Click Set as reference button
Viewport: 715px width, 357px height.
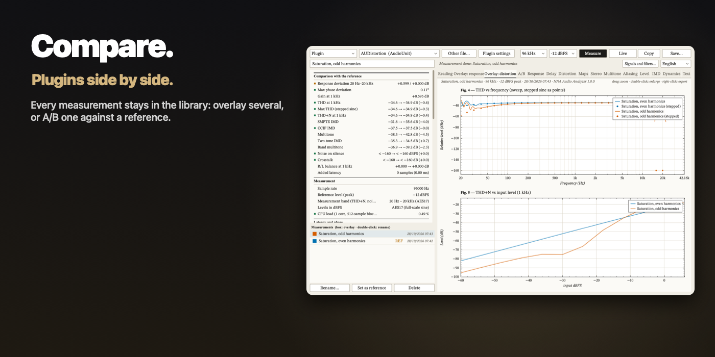click(x=372, y=288)
